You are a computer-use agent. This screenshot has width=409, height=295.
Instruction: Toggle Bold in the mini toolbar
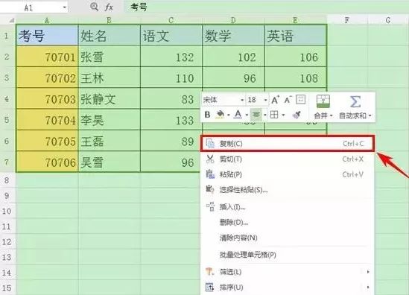207,115
